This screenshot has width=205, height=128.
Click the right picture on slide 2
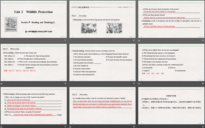click(x=114, y=28)
